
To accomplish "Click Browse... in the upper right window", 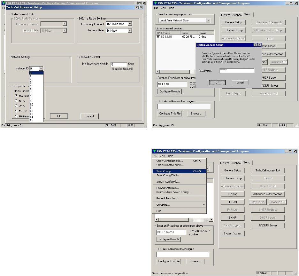I will tap(196, 114).
